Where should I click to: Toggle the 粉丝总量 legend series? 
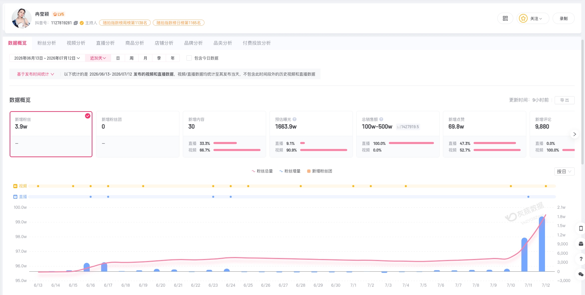262,171
